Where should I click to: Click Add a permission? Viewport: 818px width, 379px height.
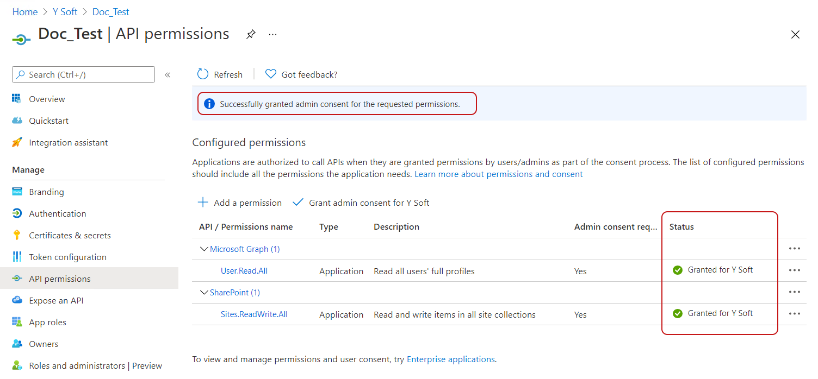pyautogui.click(x=240, y=203)
